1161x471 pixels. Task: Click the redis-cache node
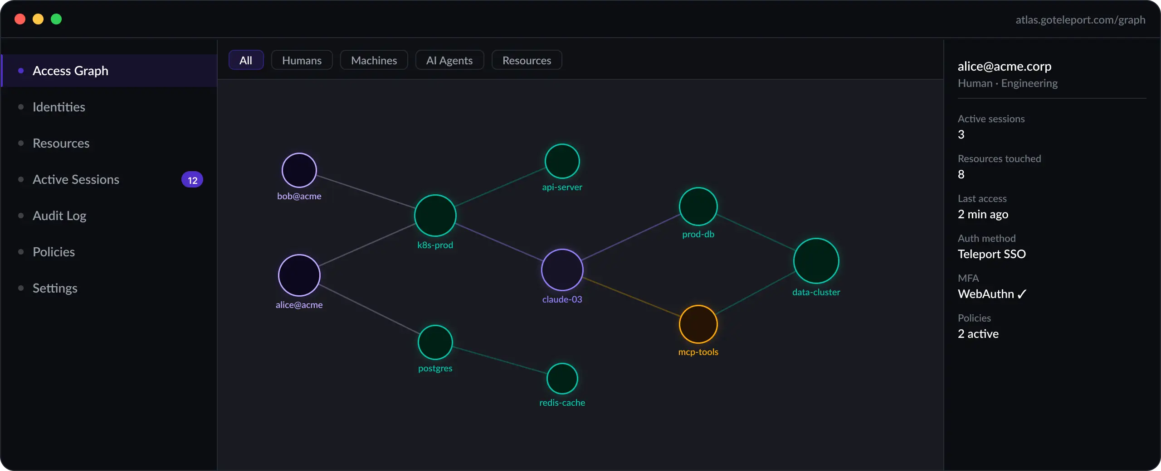tap(562, 378)
